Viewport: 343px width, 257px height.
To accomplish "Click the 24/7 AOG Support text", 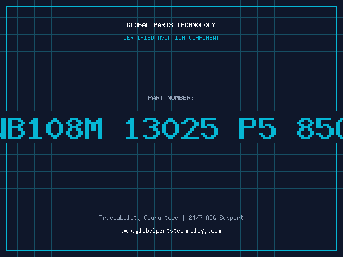I will 216,218.
